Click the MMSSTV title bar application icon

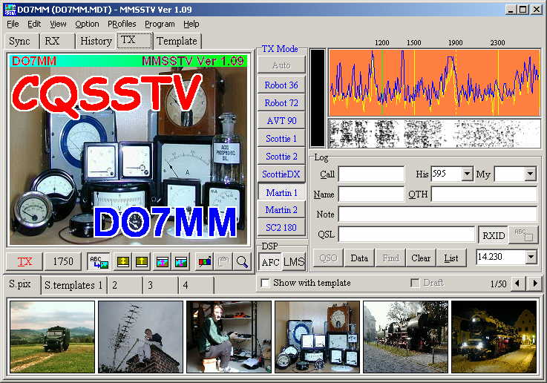[10, 10]
